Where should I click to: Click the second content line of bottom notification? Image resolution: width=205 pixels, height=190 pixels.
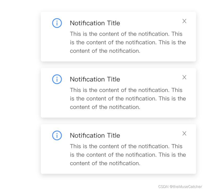coord(128,155)
